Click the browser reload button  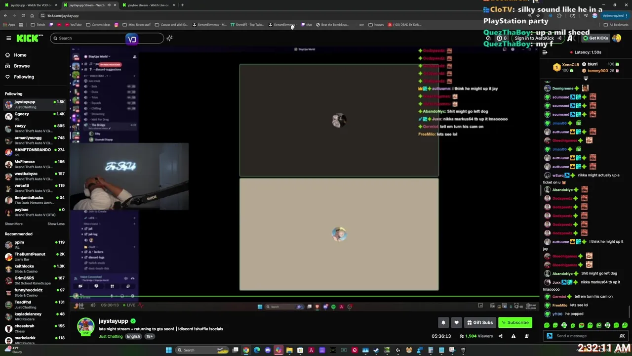(23, 15)
